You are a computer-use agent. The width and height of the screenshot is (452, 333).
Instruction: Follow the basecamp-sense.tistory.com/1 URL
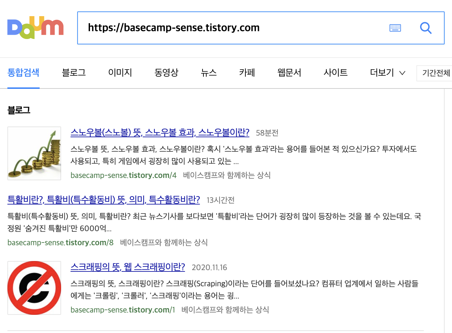click(x=123, y=310)
